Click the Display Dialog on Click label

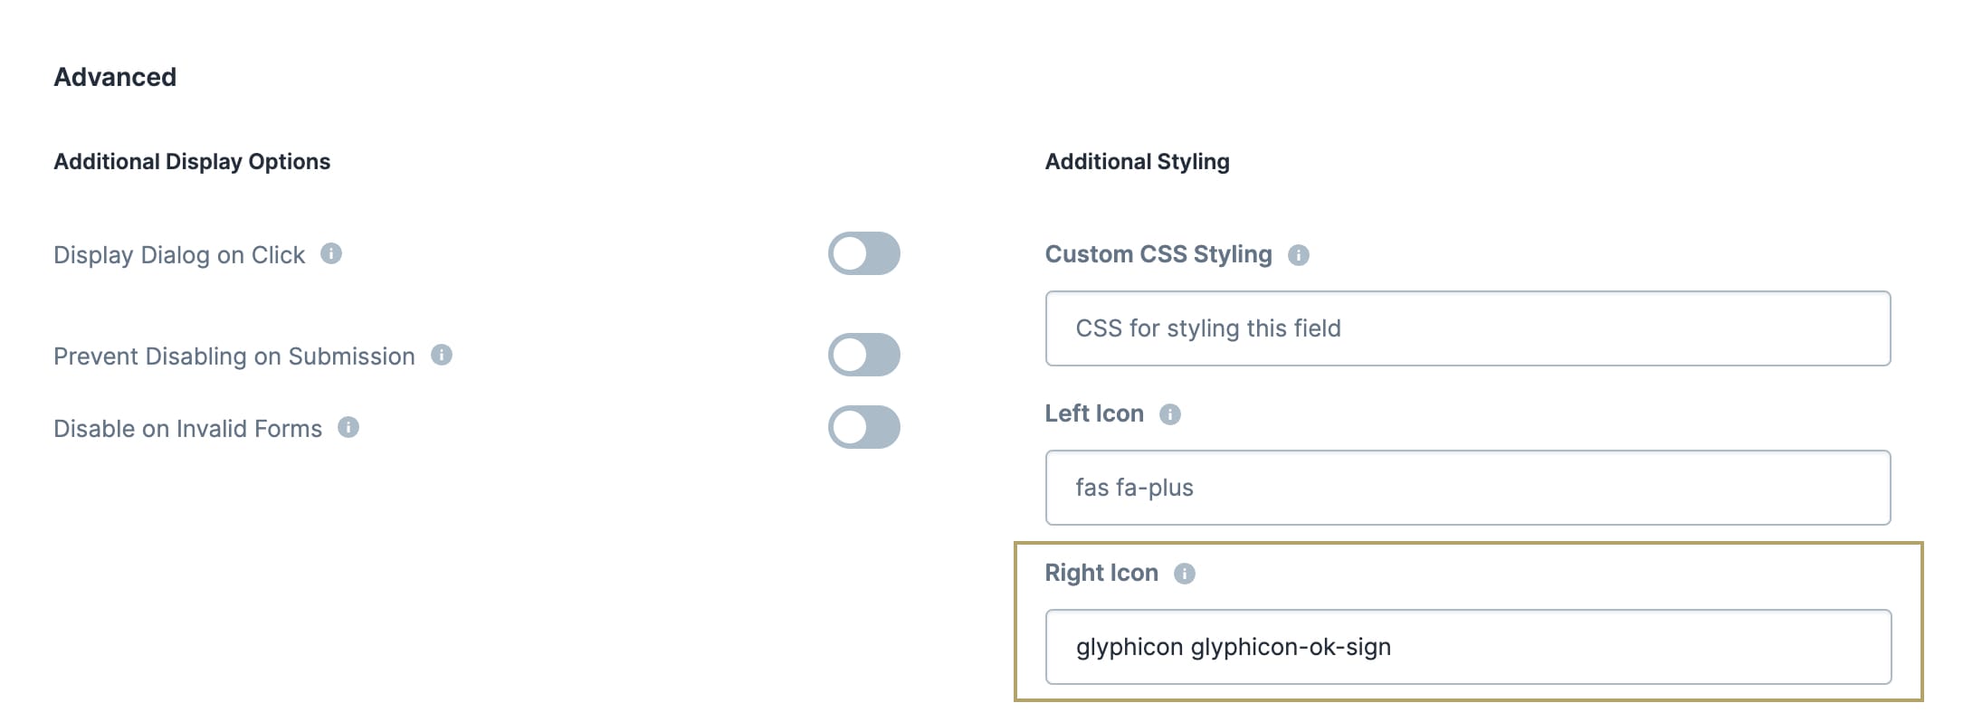click(x=179, y=255)
